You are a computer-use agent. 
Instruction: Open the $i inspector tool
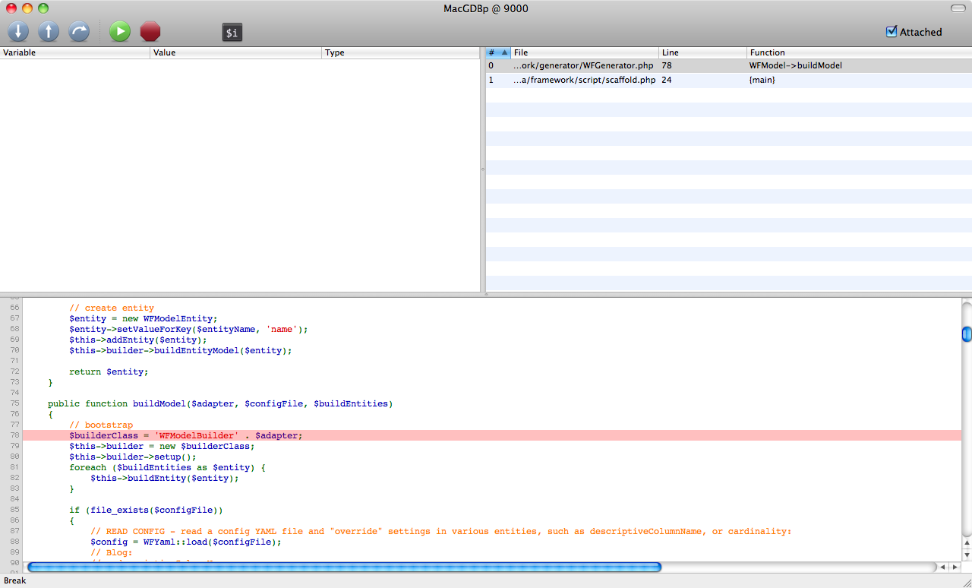(232, 32)
